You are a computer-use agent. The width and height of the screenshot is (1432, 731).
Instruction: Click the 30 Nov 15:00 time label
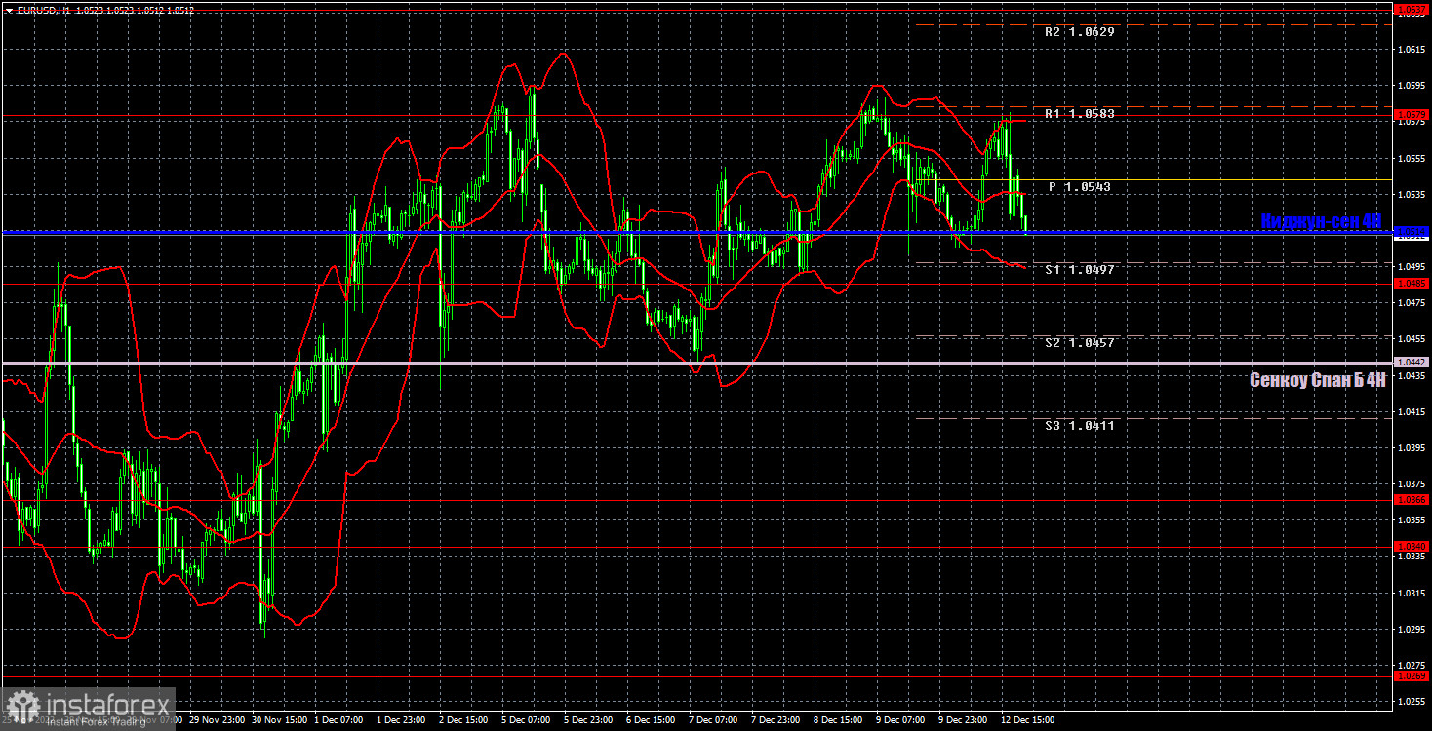279,720
